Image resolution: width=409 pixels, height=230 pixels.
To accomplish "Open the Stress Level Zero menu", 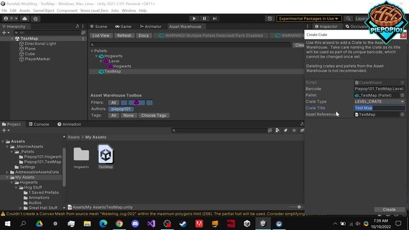I will [94, 10].
